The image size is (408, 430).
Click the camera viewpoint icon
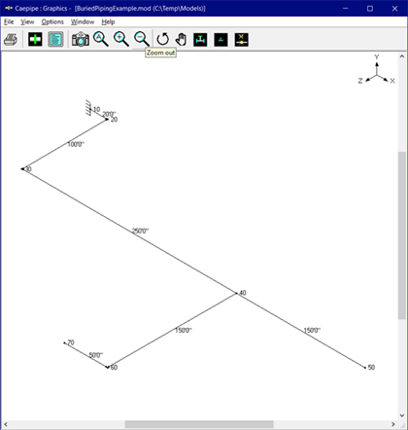tap(81, 40)
